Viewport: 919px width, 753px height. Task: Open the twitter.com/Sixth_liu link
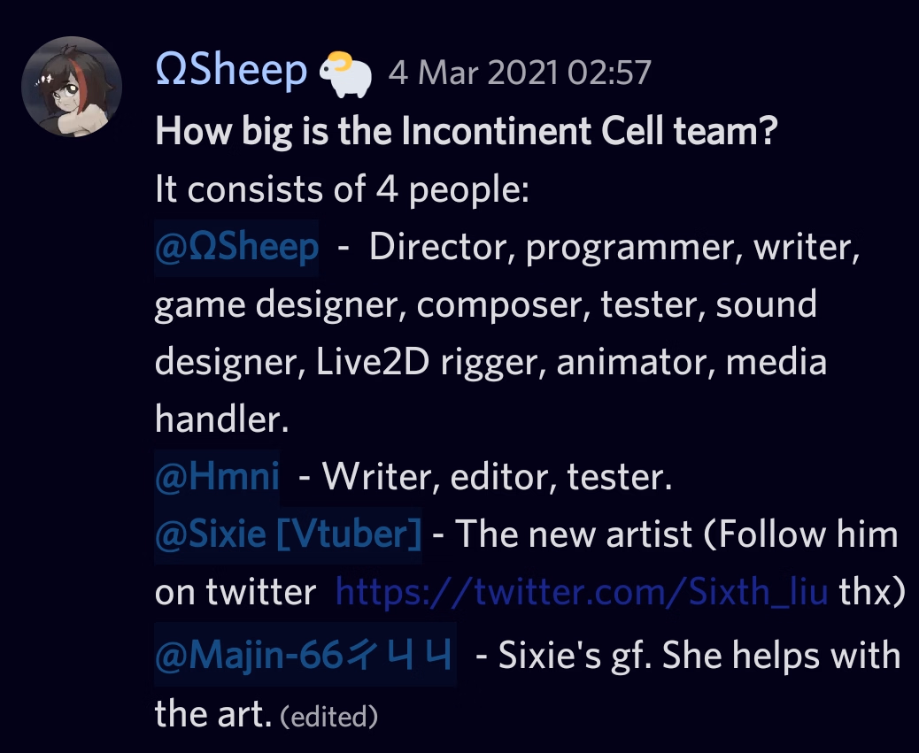[x=582, y=592]
